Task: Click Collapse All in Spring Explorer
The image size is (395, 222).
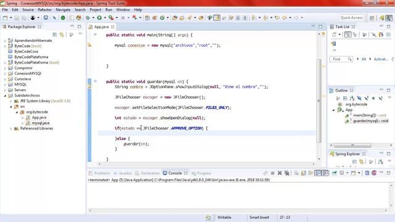Action: point(354,162)
